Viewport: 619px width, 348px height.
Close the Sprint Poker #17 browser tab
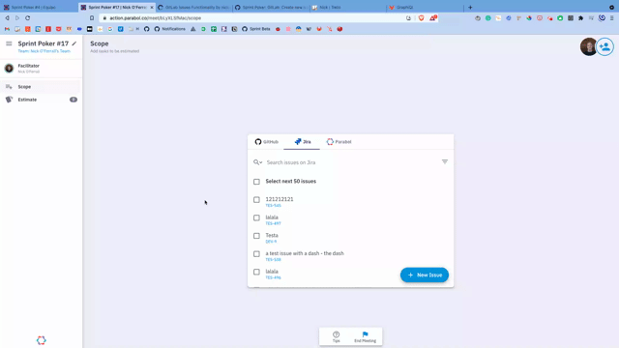[x=152, y=7]
